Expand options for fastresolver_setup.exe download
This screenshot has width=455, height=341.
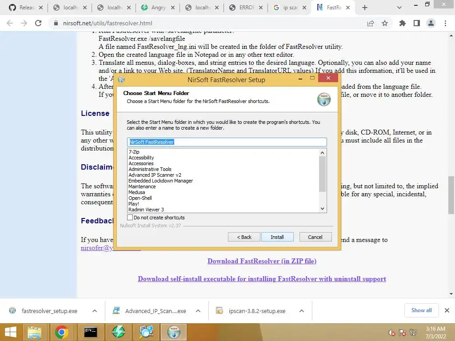[x=95, y=311]
